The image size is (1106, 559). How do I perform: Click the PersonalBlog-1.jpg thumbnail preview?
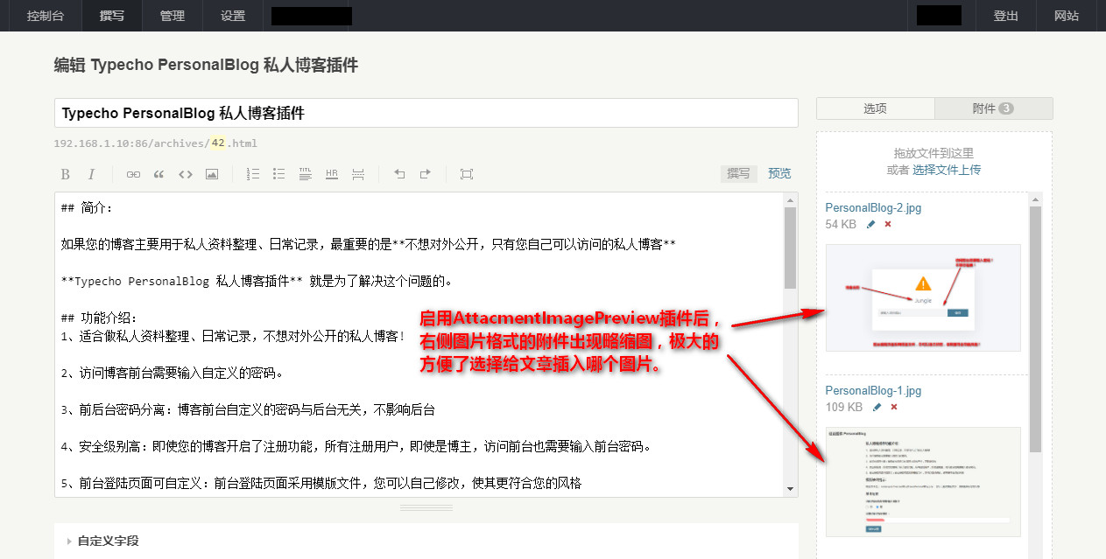click(923, 481)
